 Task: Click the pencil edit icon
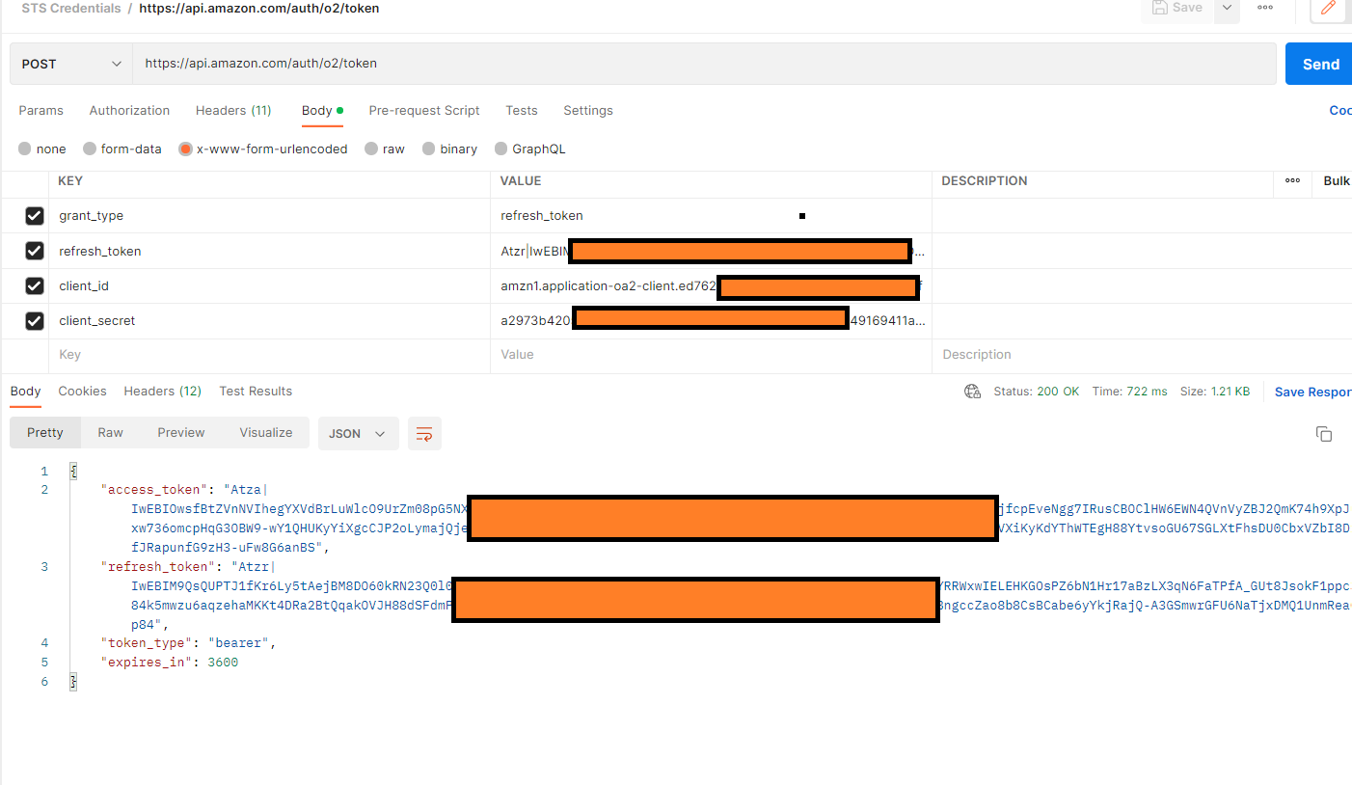[x=1328, y=9]
